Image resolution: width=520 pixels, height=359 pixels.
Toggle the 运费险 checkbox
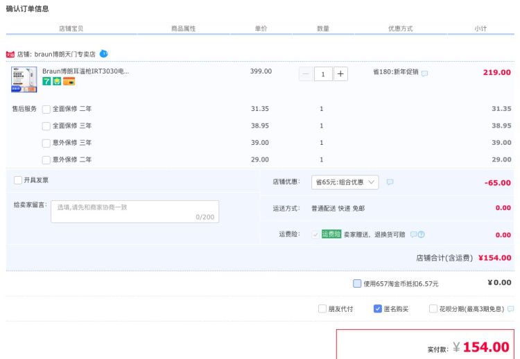pos(315,234)
